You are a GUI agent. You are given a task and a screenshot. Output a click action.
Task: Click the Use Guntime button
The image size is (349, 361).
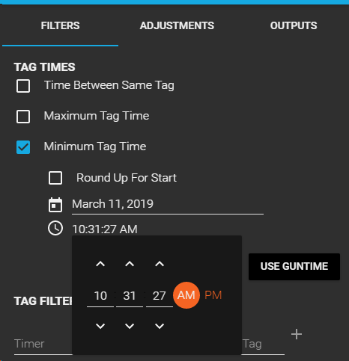(294, 267)
